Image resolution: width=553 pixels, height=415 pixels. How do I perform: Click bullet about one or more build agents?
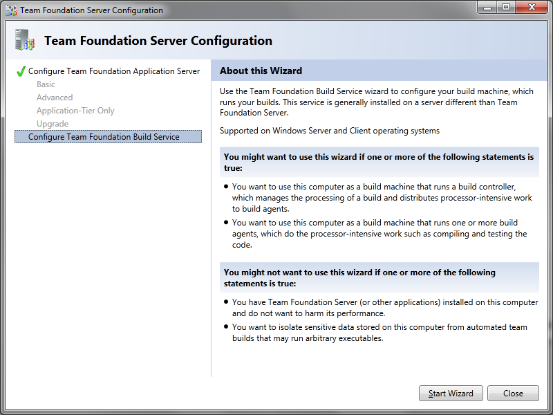[x=379, y=234]
